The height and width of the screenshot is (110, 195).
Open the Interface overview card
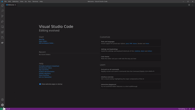pyautogui.click(x=130, y=78)
